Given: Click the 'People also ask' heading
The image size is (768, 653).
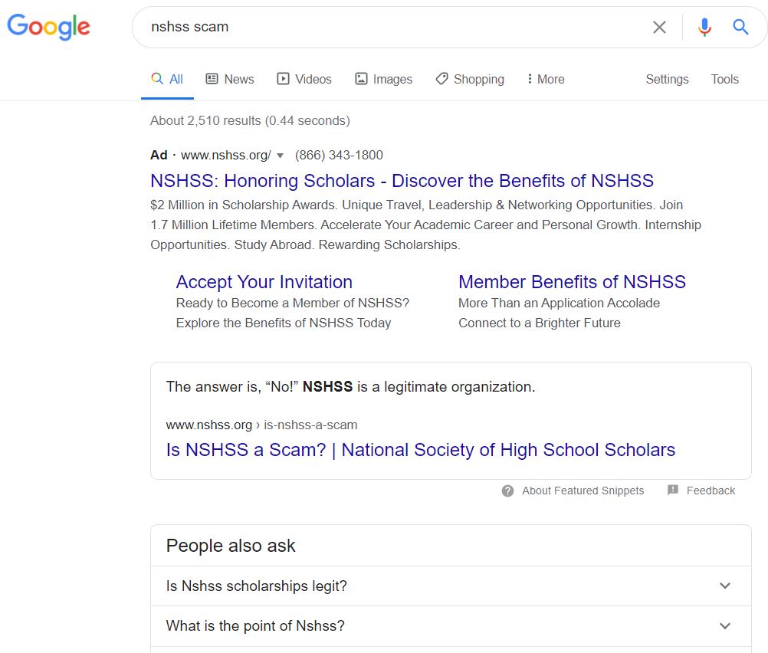Looking at the screenshot, I should click(231, 546).
